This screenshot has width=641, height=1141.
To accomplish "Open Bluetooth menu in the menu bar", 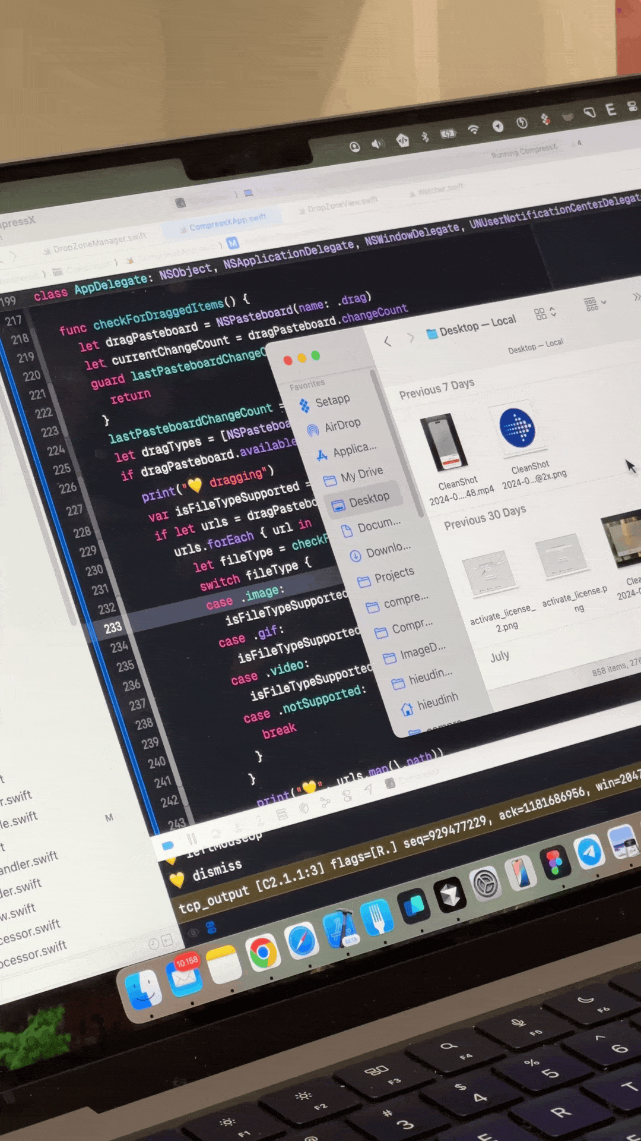I will point(425,136).
